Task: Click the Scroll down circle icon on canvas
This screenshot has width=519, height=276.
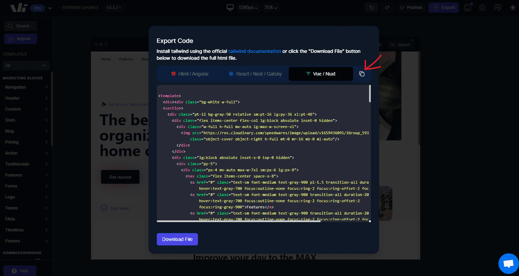Action: pyautogui.click(x=104, y=208)
